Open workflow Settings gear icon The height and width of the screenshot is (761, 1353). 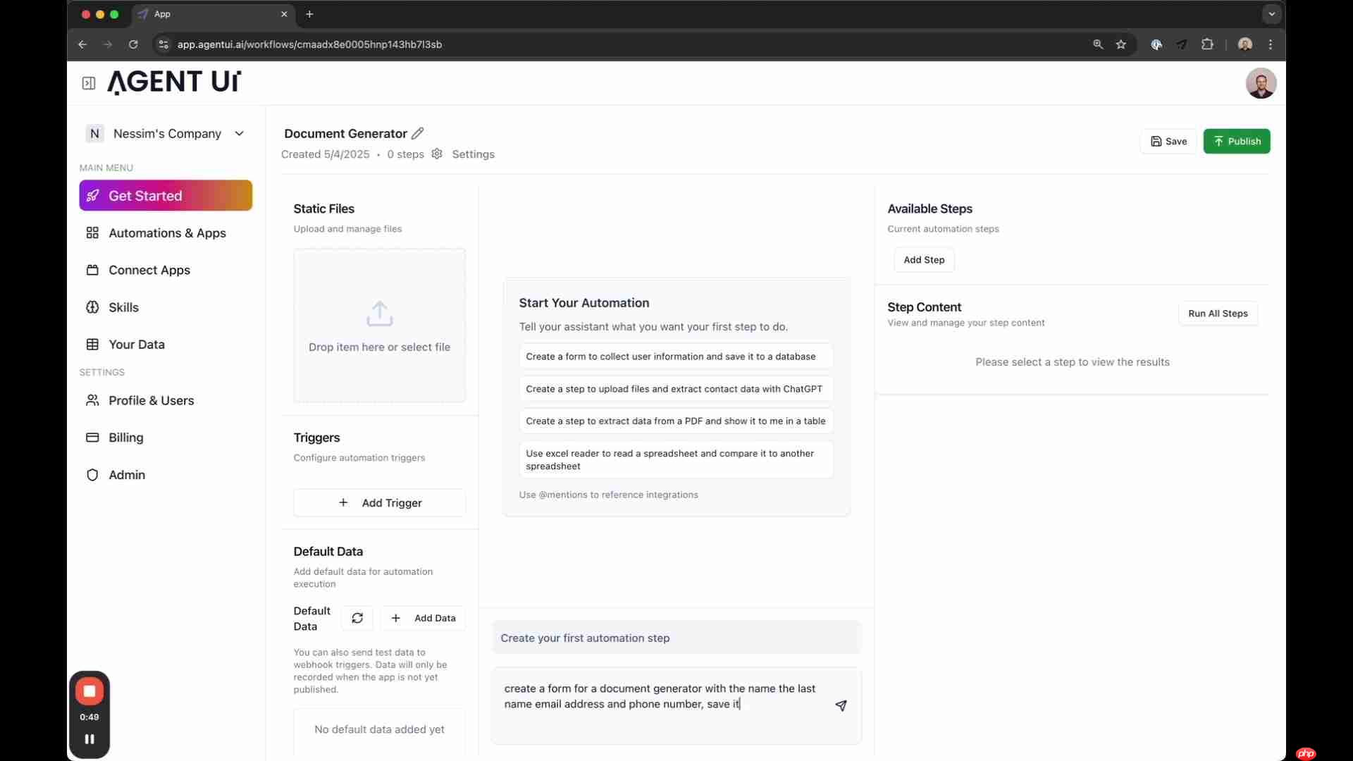coord(437,154)
